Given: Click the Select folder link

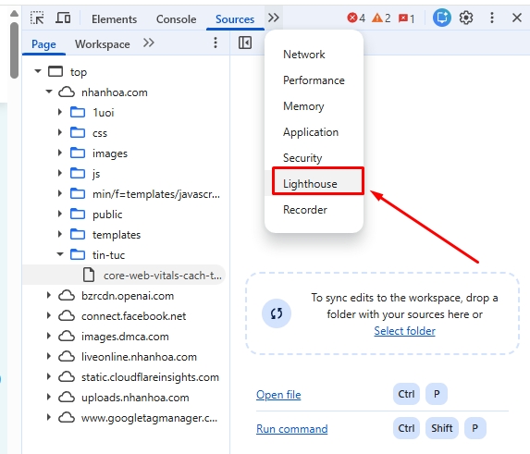Looking at the screenshot, I should pos(404,331).
